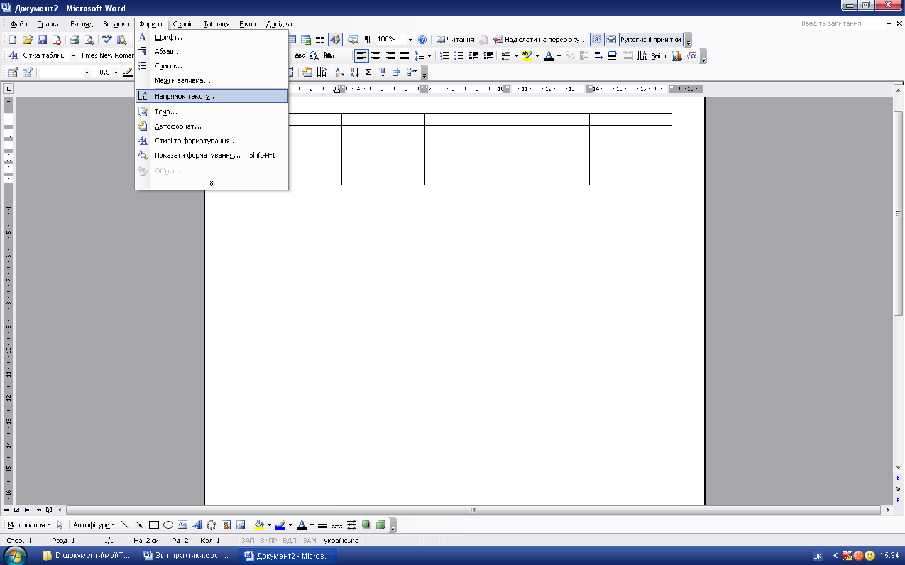Apply bulleted list formatting
Viewport: 905px width, 565px height.
pyautogui.click(x=459, y=56)
